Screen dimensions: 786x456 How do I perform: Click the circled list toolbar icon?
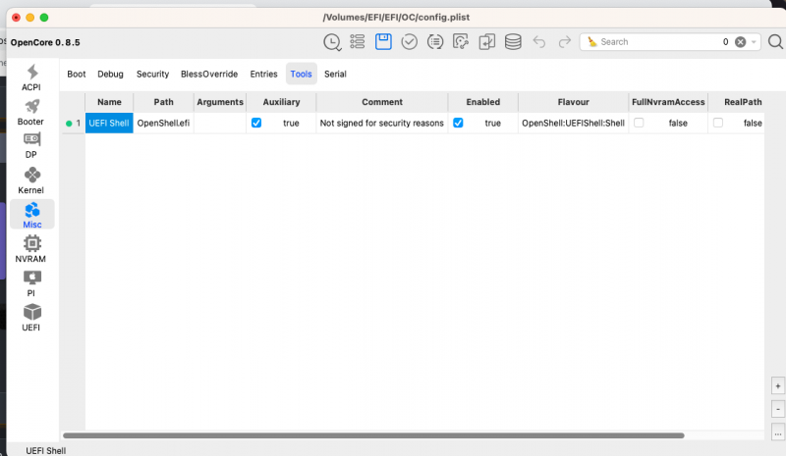coord(435,41)
